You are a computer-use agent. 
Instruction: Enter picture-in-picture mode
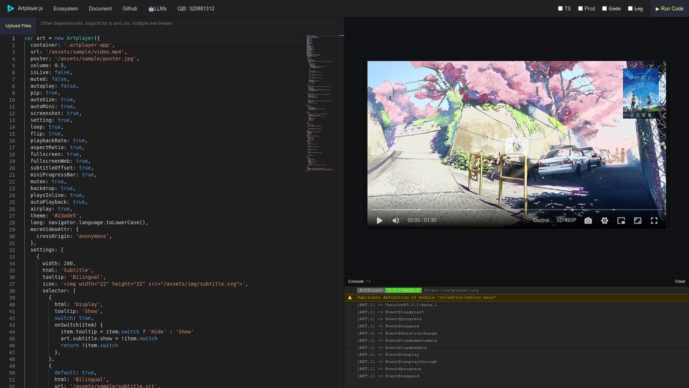point(621,220)
